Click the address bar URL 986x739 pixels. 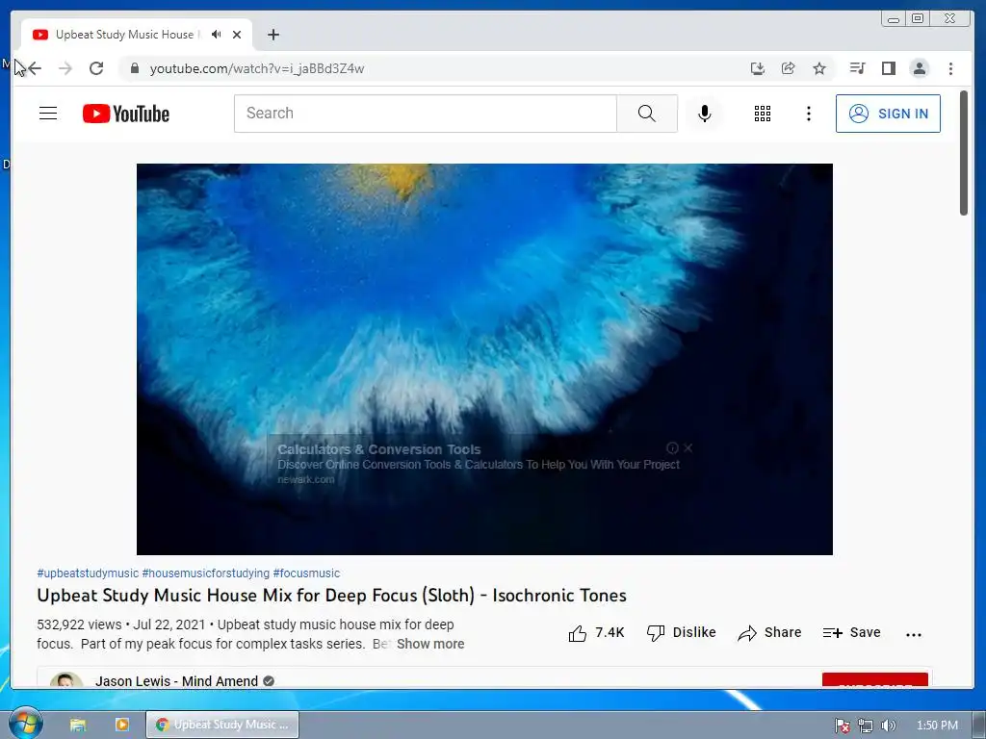tap(256, 68)
